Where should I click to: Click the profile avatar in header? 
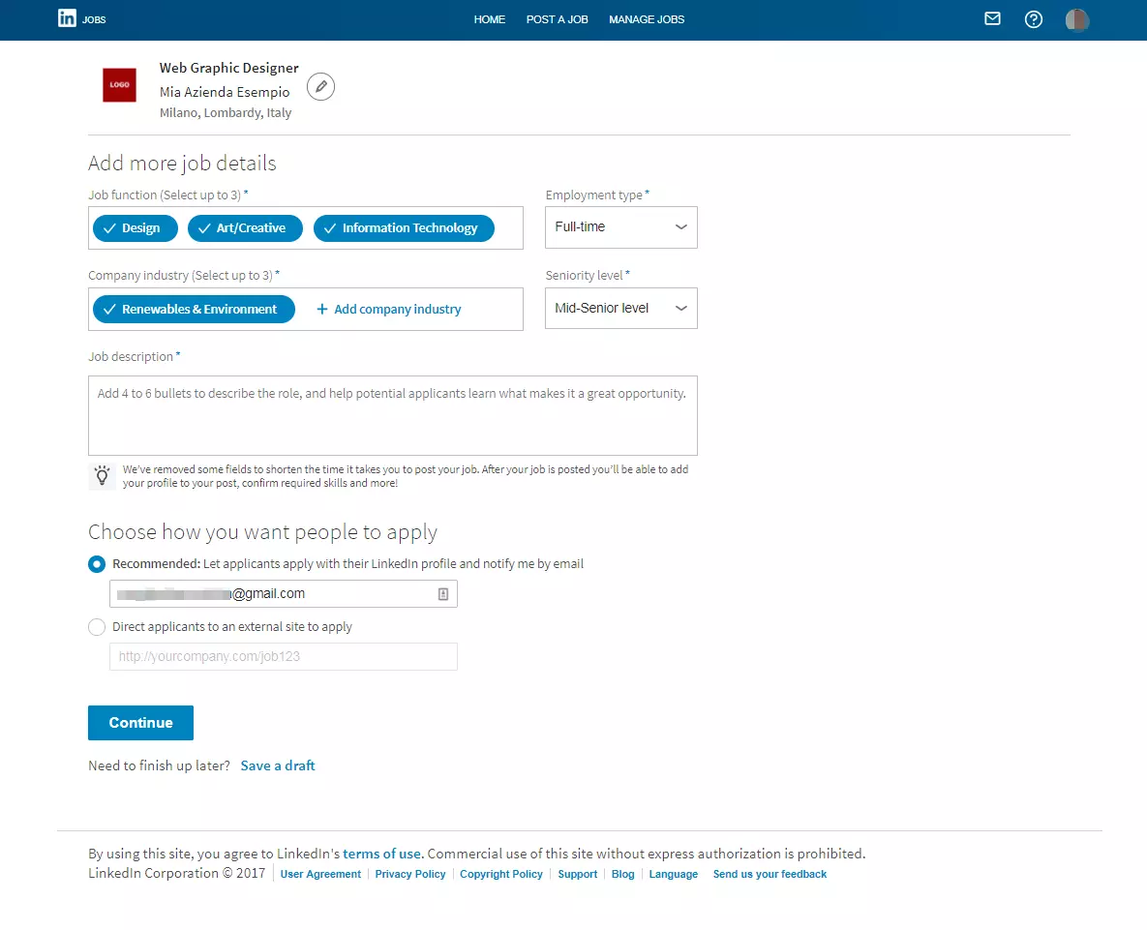coord(1077,19)
